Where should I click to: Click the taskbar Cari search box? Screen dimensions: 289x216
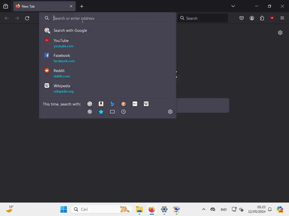[x=102, y=209]
